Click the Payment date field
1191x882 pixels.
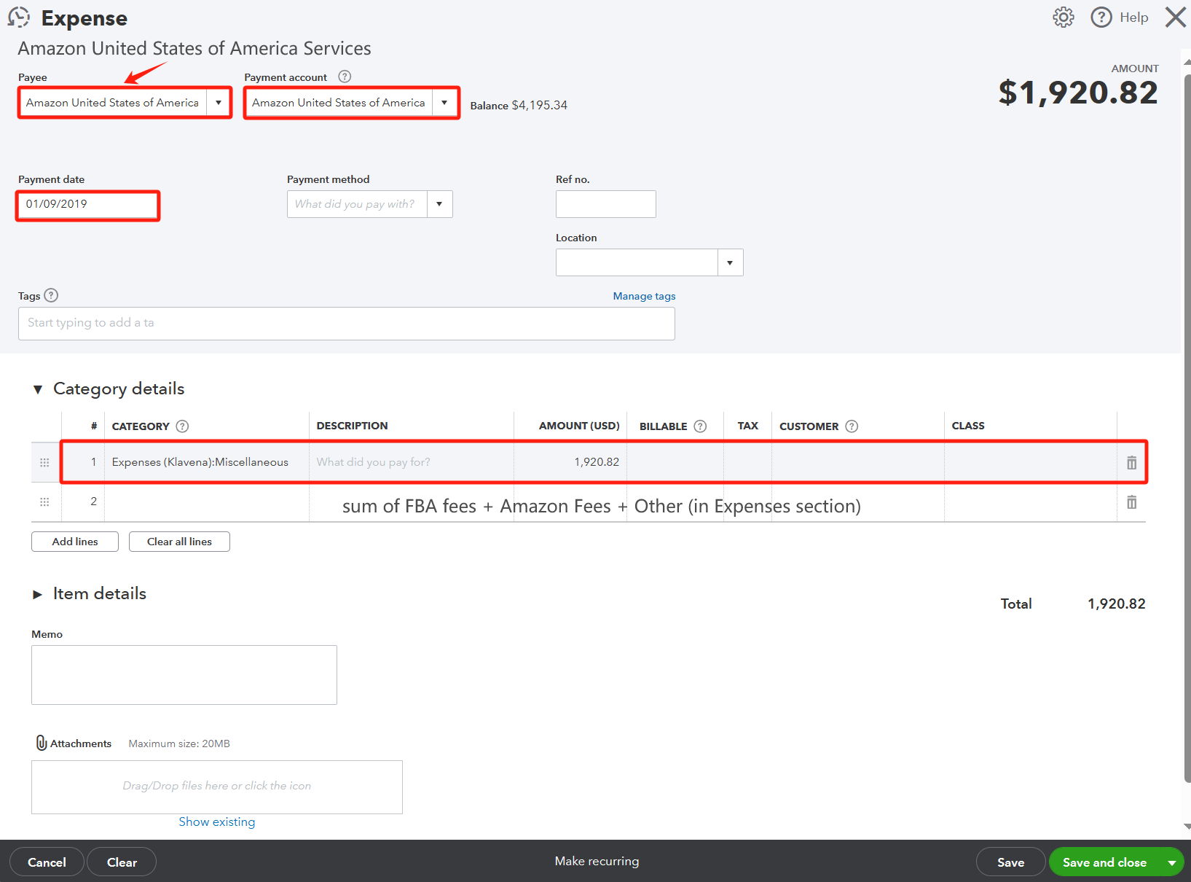(87, 205)
